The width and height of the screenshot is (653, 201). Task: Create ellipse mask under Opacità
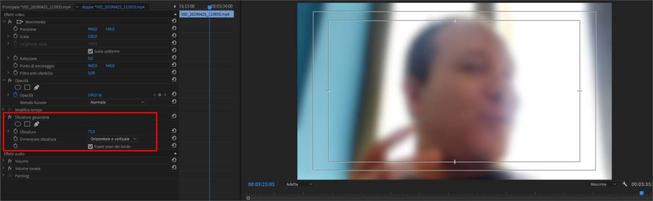(x=18, y=87)
